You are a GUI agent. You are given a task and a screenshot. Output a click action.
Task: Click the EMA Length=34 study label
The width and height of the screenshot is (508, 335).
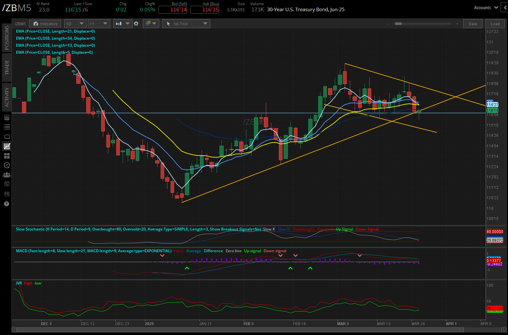point(55,38)
